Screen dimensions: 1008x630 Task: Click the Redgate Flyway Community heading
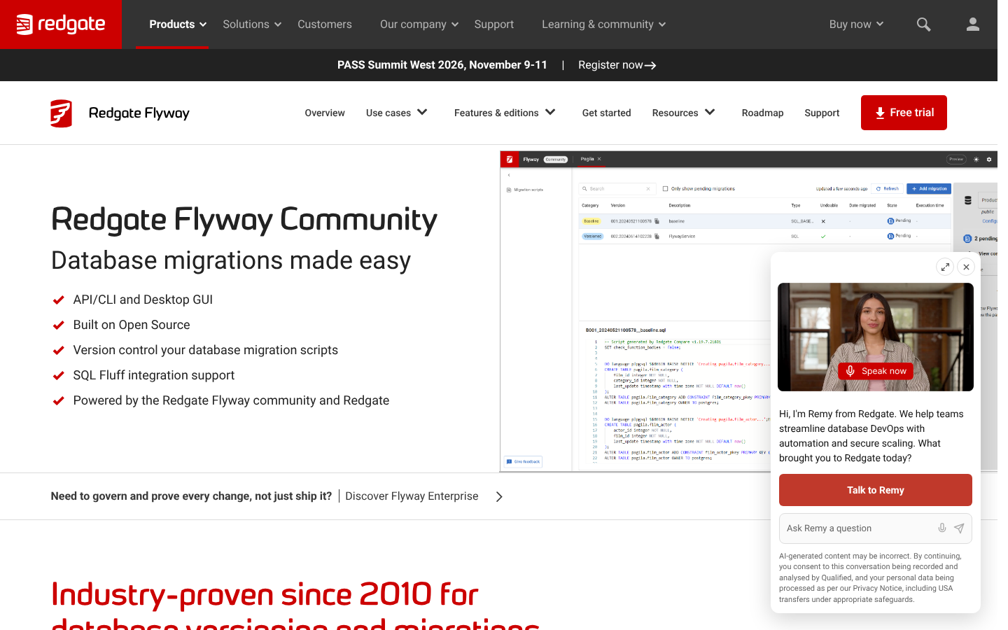point(244,220)
